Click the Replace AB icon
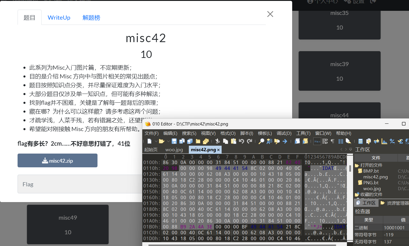Screen dimensions: 409x246 [x=269, y=141]
